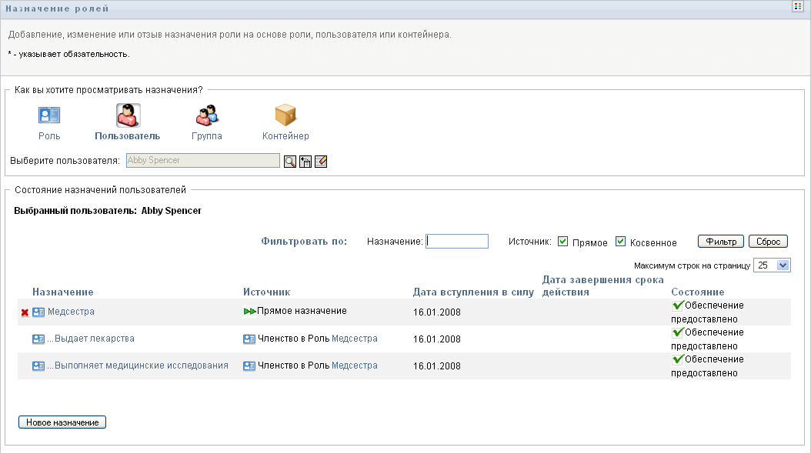811x454 pixels.
Task: Select the Группа view icon
Action: click(207, 116)
